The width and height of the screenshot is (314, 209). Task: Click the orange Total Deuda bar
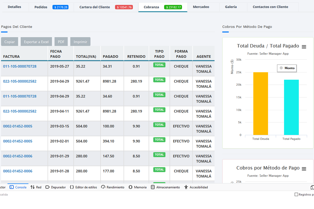coord(261,103)
